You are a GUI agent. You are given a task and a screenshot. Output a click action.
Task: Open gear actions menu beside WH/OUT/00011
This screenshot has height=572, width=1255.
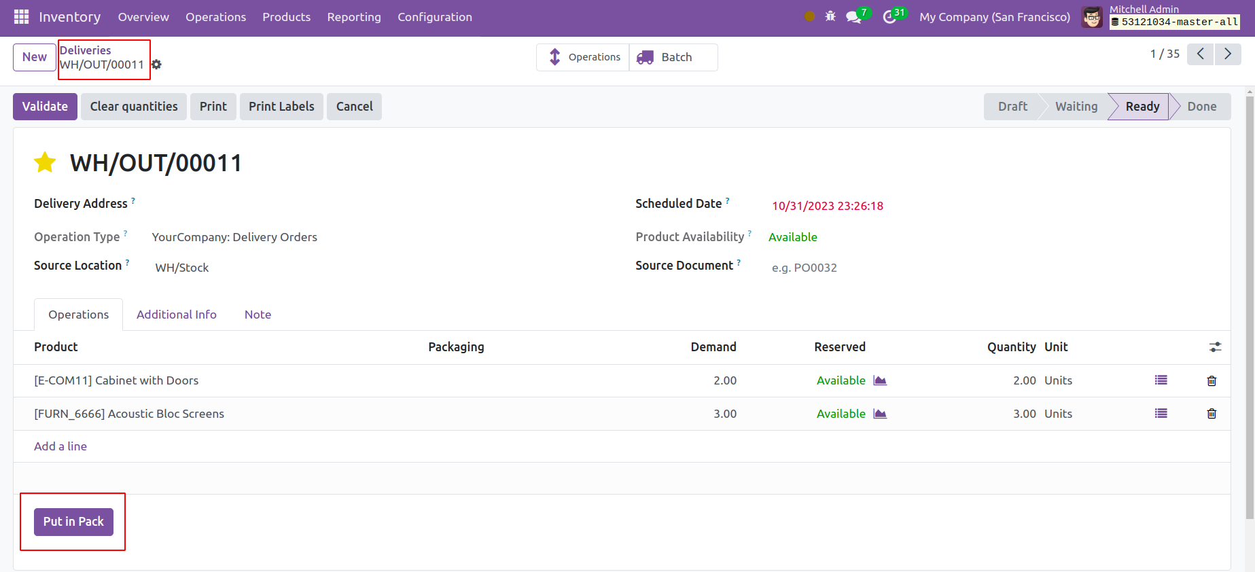[157, 65]
